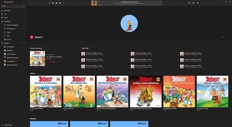Open album Der goldene Hinkelstein

coord(179,92)
